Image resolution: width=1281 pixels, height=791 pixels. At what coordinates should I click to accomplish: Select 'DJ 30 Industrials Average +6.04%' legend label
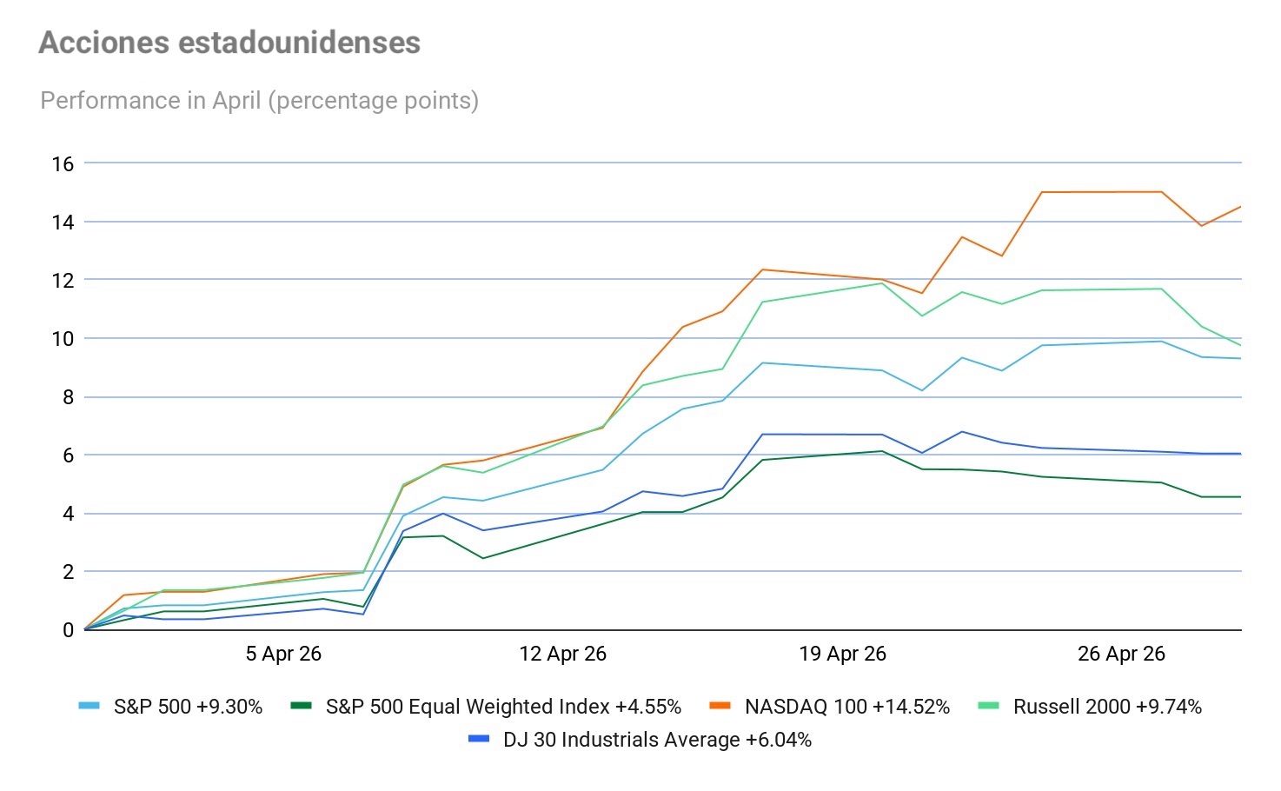pos(657,740)
